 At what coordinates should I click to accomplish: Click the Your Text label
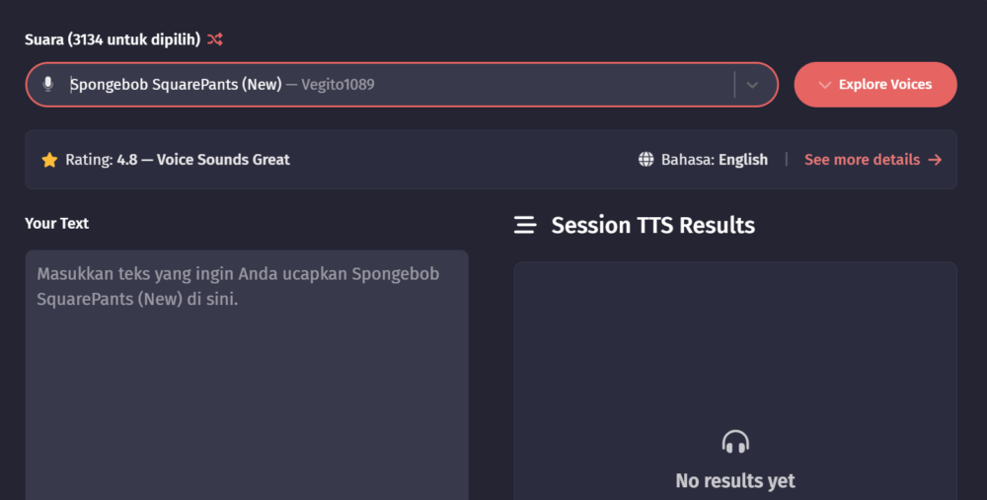57,224
